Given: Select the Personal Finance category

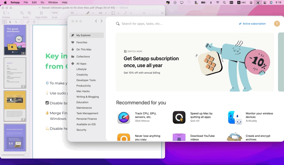Looking at the screenshot, I should 86,119.
